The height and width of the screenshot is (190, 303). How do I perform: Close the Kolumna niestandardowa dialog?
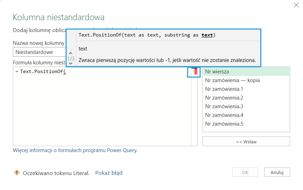[296, 5]
